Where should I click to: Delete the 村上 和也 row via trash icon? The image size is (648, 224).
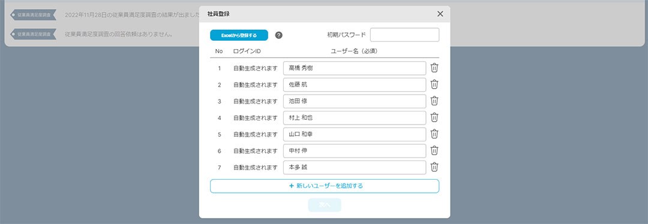coord(434,117)
